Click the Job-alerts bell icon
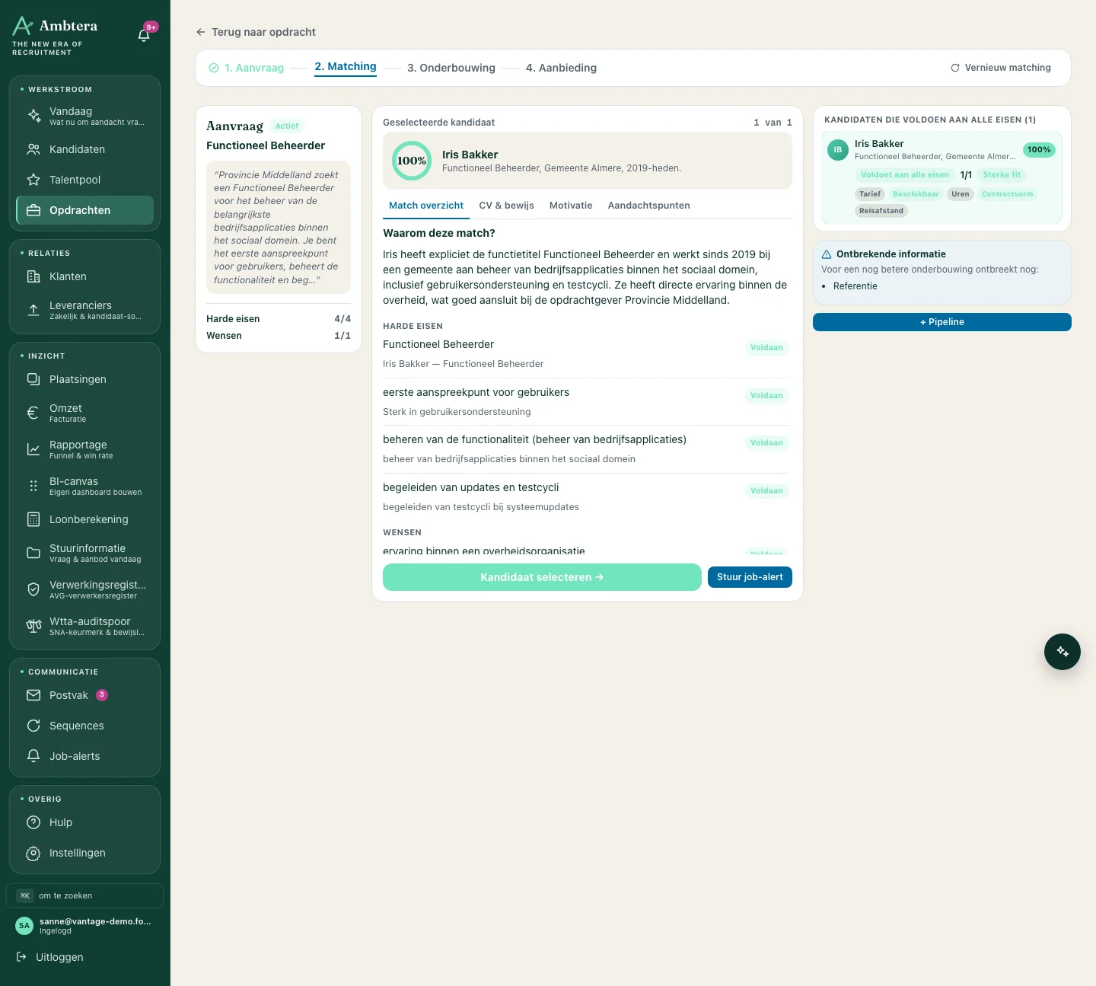The height and width of the screenshot is (986, 1096). click(x=33, y=756)
